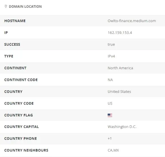Click the COUNTRY FLAG row label
The width and height of the screenshot is (165, 157).
(19, 115)
